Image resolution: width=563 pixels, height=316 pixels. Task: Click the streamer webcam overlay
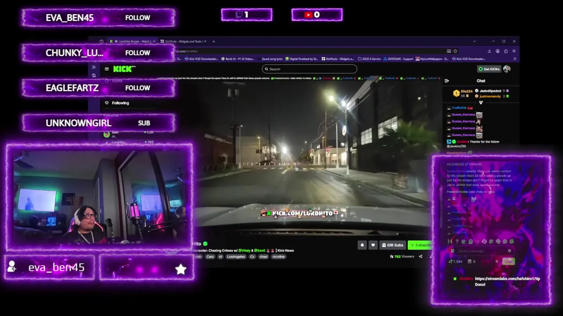point(99,197)
